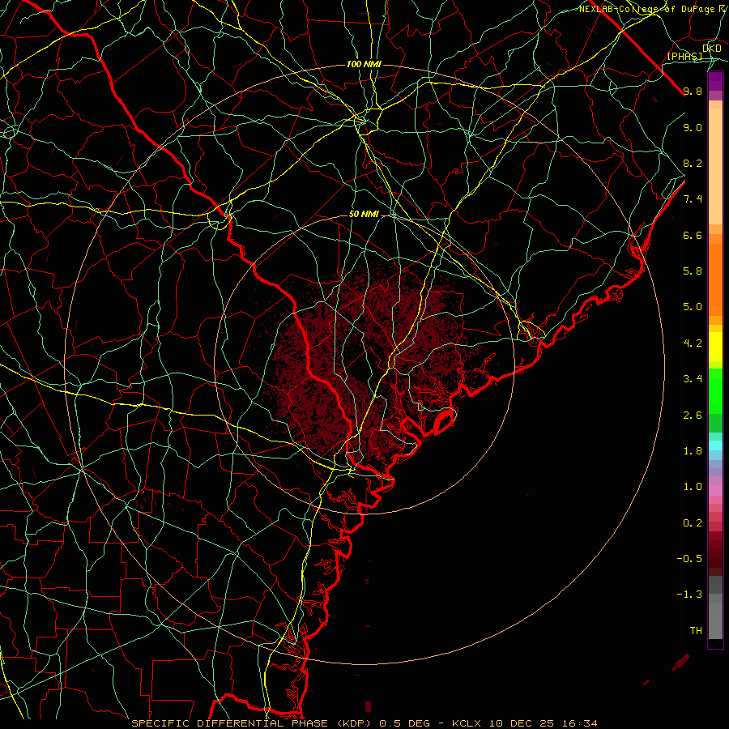Click the "SPECIFIC DIFFERENTIAL PHASE (KDP)" caption text
The height and width of the screenshot is (729, 729).
253,723
